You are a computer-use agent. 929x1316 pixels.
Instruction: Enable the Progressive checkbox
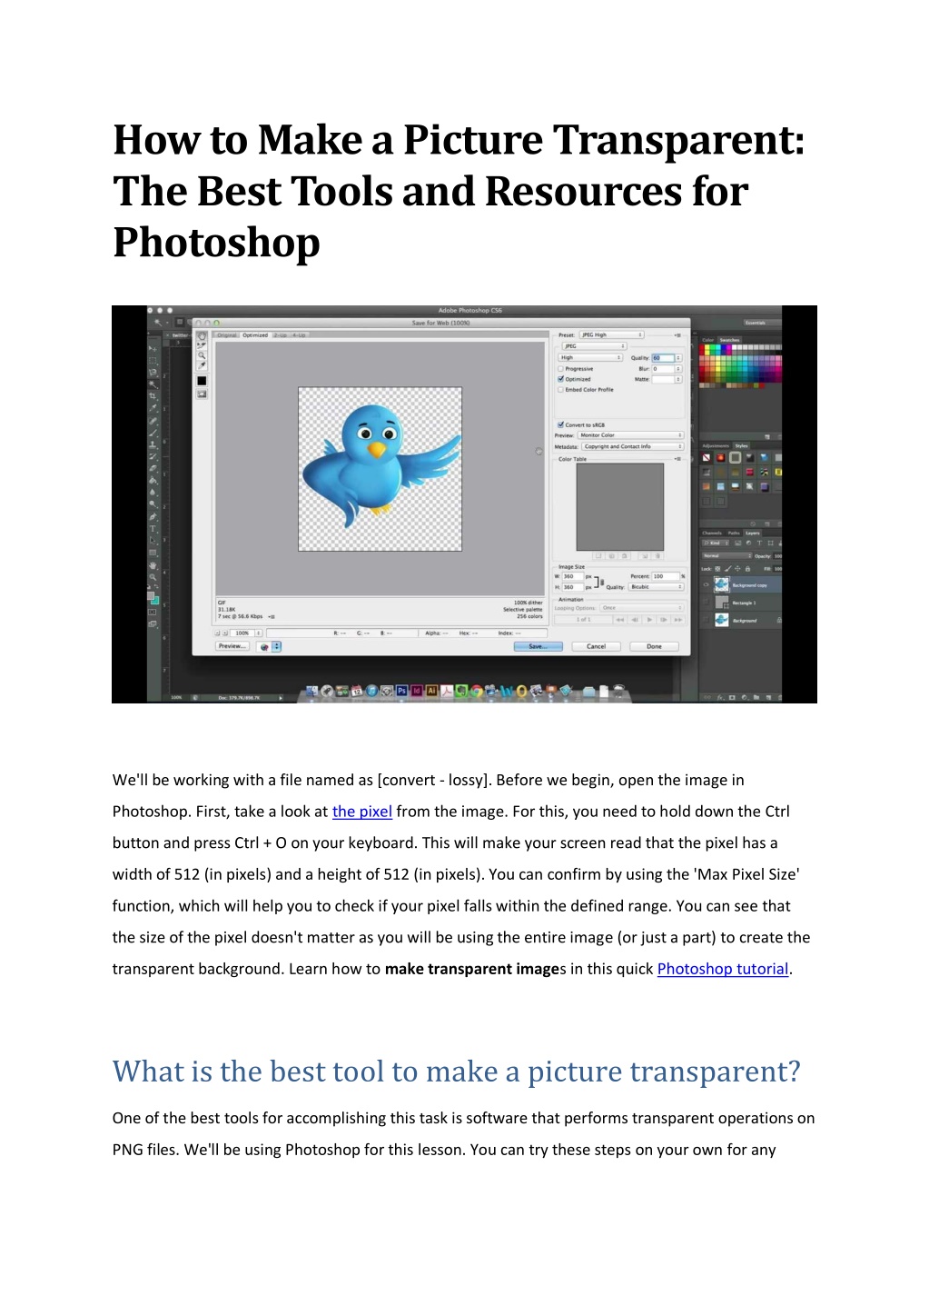click(x=560, y=369)
